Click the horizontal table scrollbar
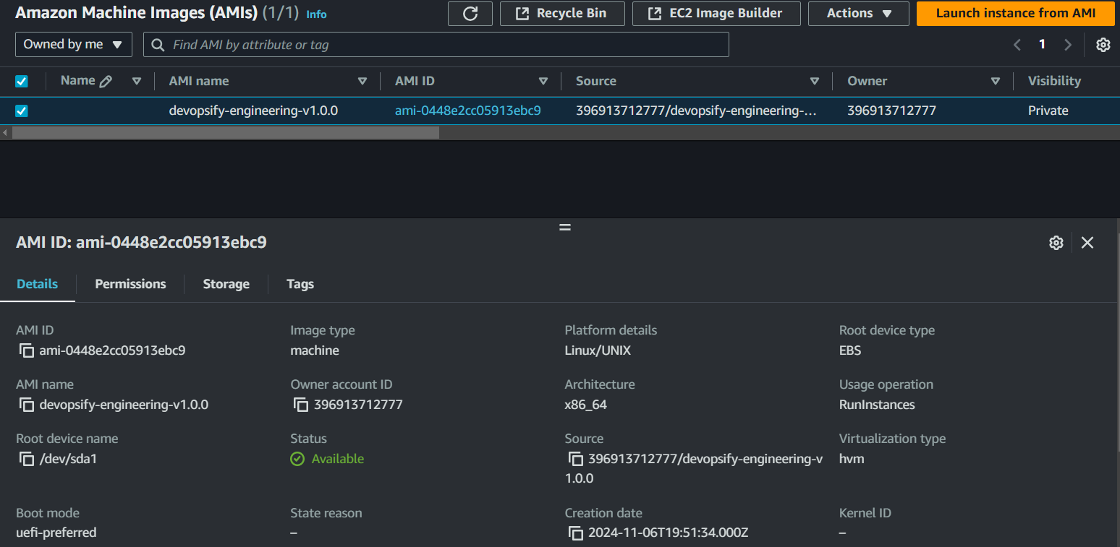The width and height of the screenshot is (1120, 547). (225, 133)
